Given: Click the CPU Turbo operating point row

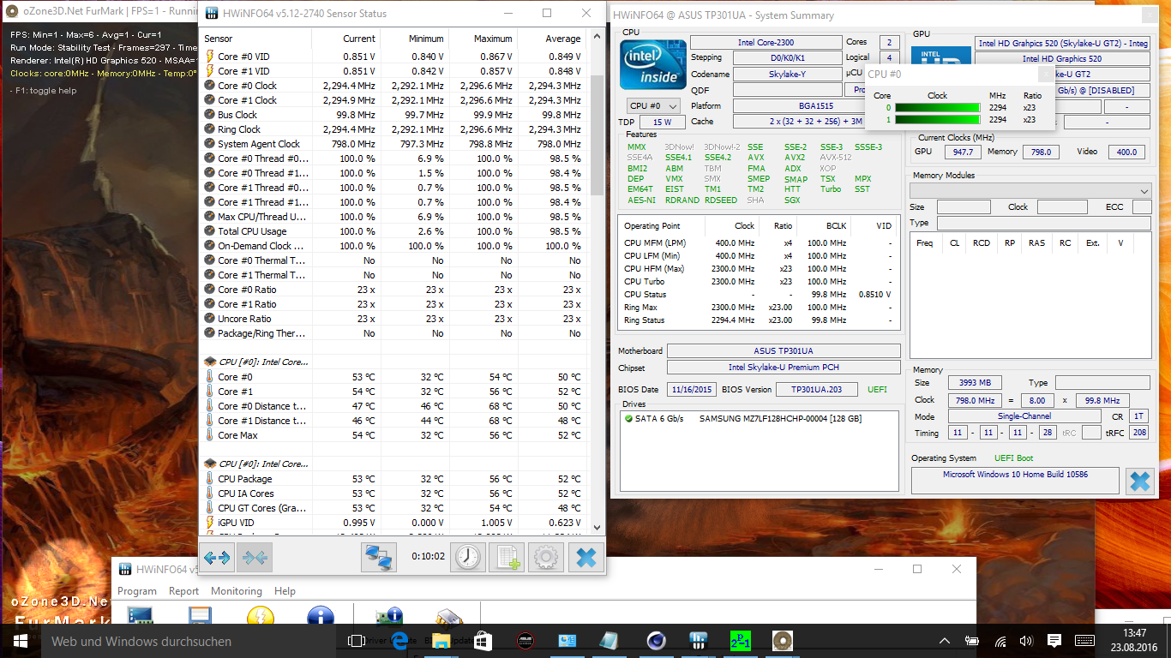Looking at the screenshot, I should point(759,282).
